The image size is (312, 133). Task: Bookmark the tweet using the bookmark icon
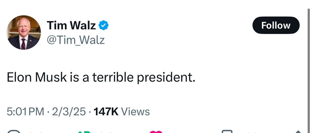(227, 131)
